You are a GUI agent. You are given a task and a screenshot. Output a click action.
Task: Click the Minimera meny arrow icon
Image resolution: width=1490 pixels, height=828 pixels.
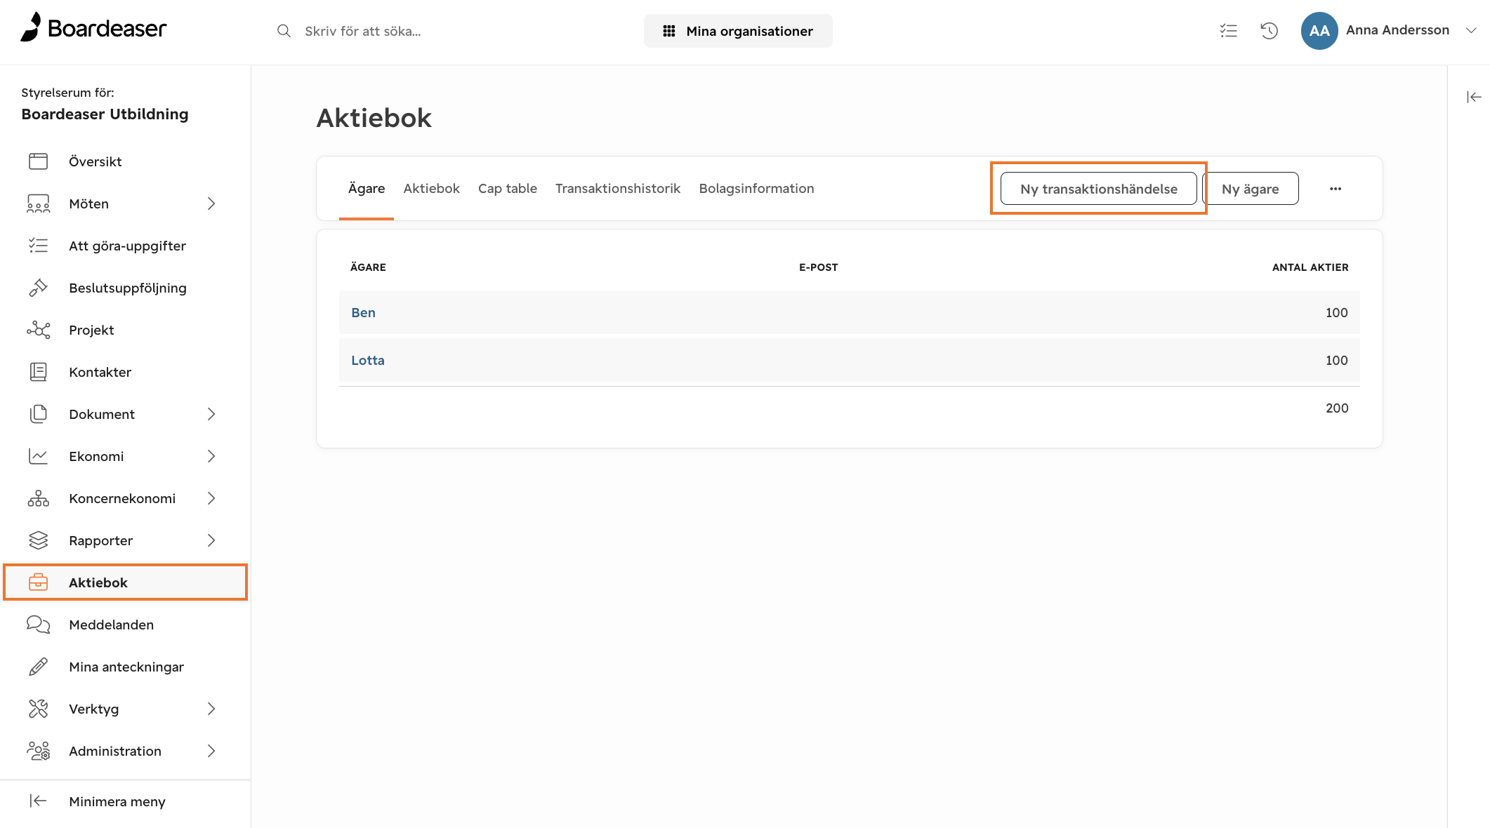39,801
